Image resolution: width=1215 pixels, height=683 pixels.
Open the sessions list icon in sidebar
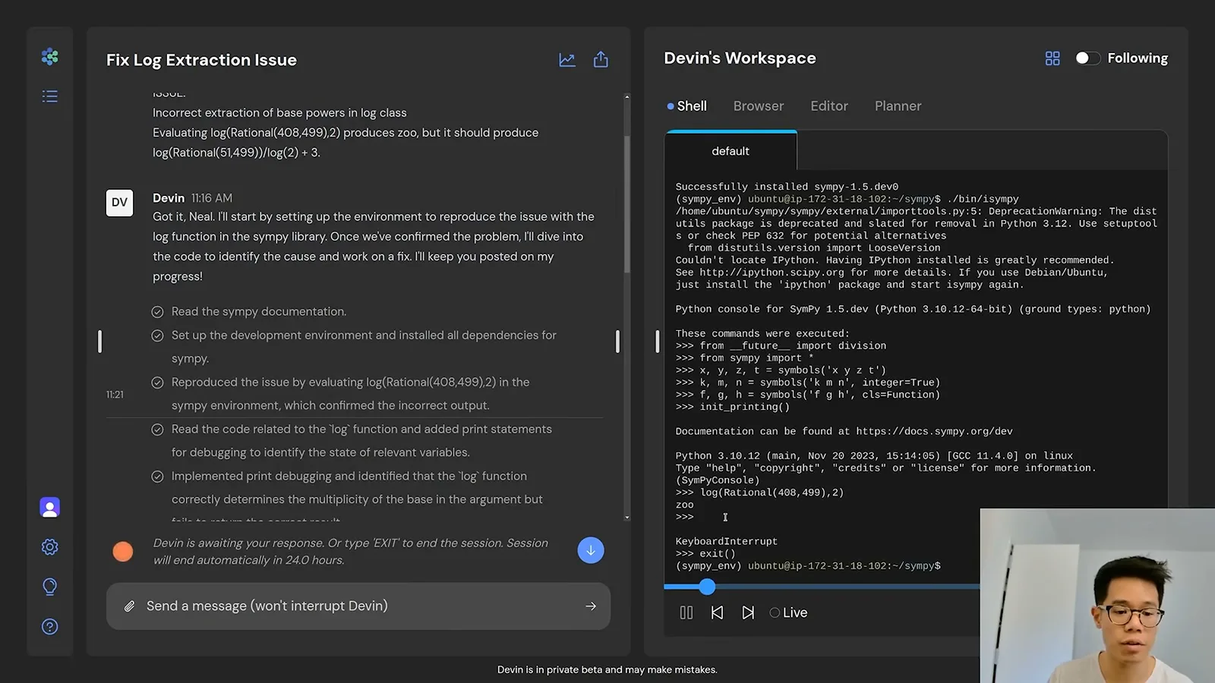click(x=50, y=96)
